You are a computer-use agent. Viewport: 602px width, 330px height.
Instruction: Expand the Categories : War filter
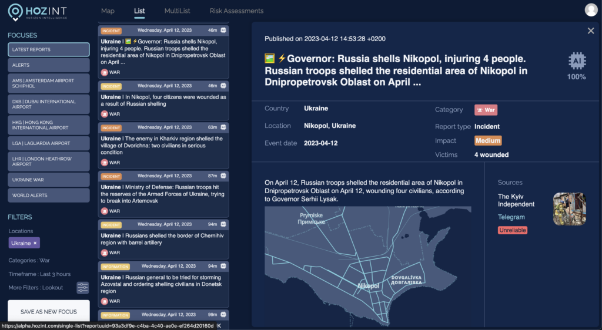tap(29, 260)
